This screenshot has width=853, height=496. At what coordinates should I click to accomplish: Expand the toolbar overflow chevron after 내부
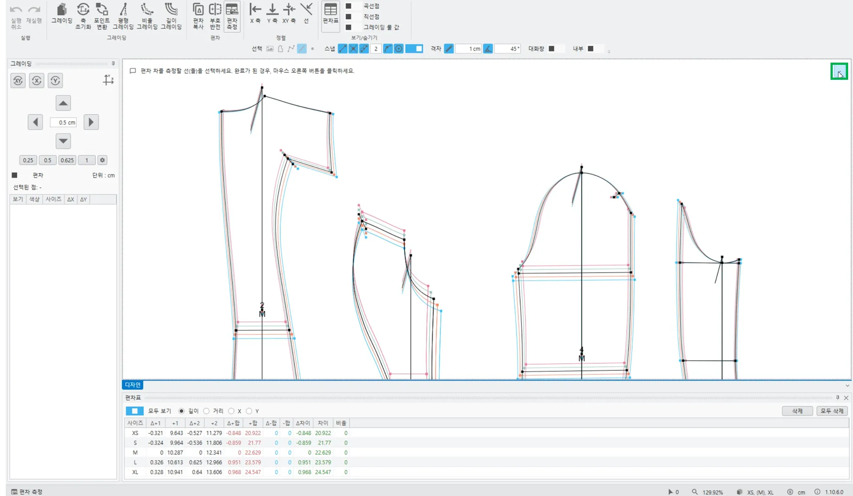pos(609,52)
